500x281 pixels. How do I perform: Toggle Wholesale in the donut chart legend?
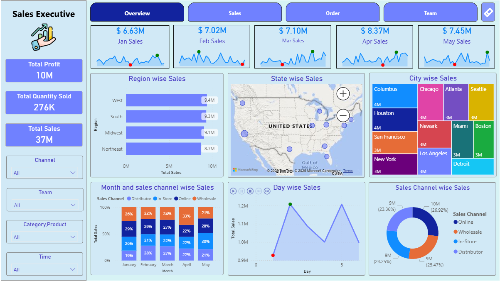[x=470, y=232]
